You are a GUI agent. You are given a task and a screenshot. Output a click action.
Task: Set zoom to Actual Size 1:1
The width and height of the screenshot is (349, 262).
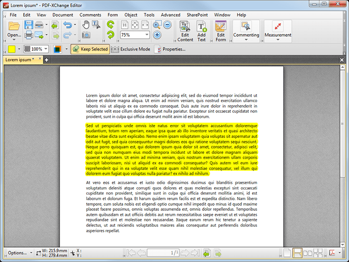pos(125,25)
